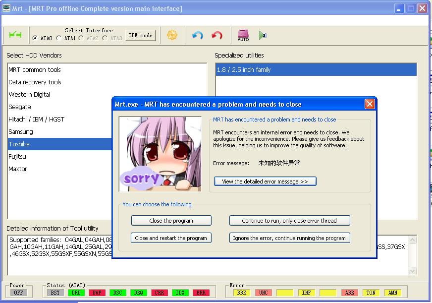The width and height of the screenshot is (432, 303).
Task: Minimize the Mrt main window
Action: tap(399, 8)
